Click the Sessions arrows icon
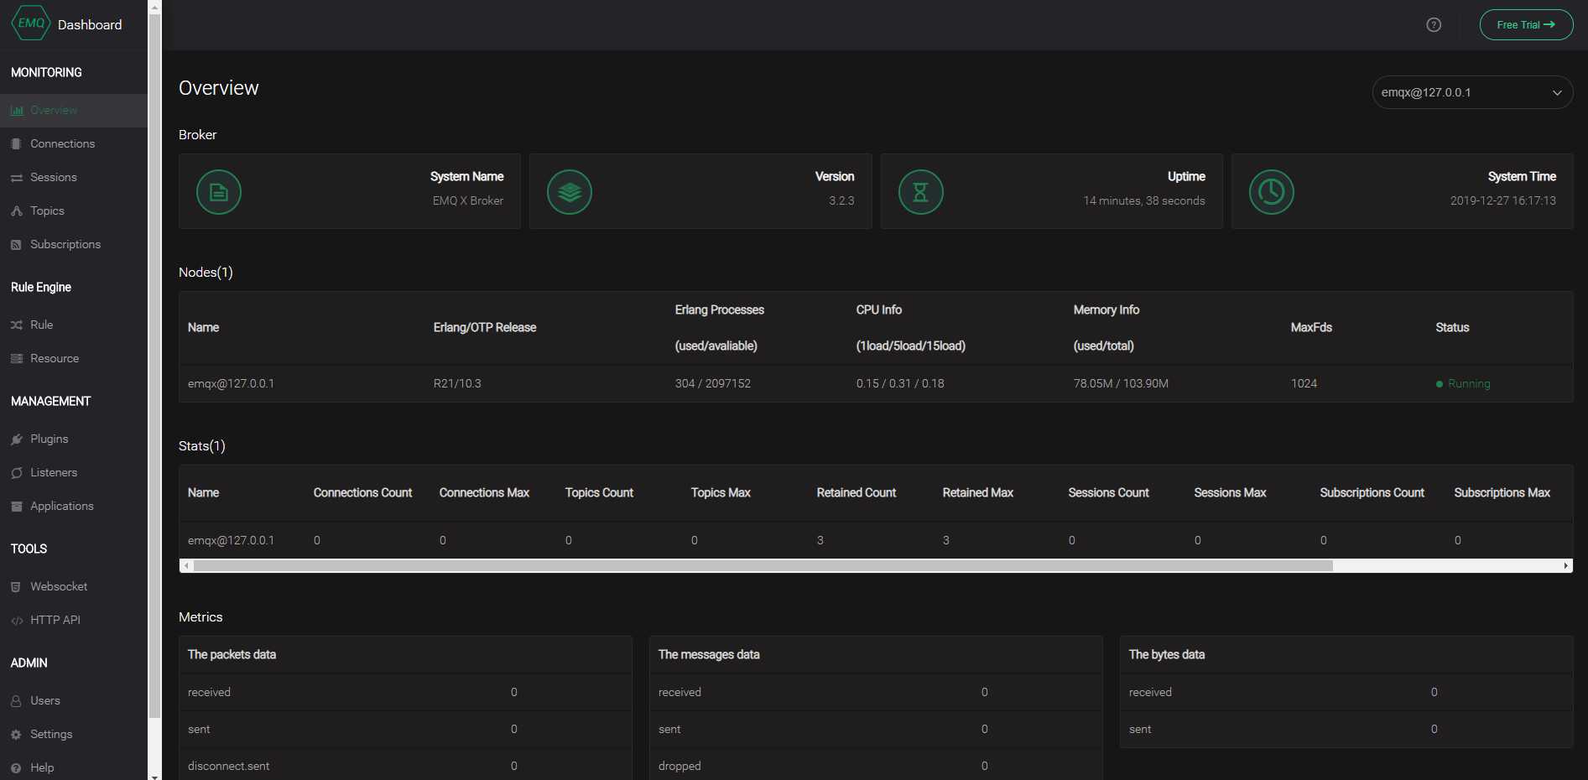Screen dimensions: 1588x780 pyautogui.click(x=17, y=178)
